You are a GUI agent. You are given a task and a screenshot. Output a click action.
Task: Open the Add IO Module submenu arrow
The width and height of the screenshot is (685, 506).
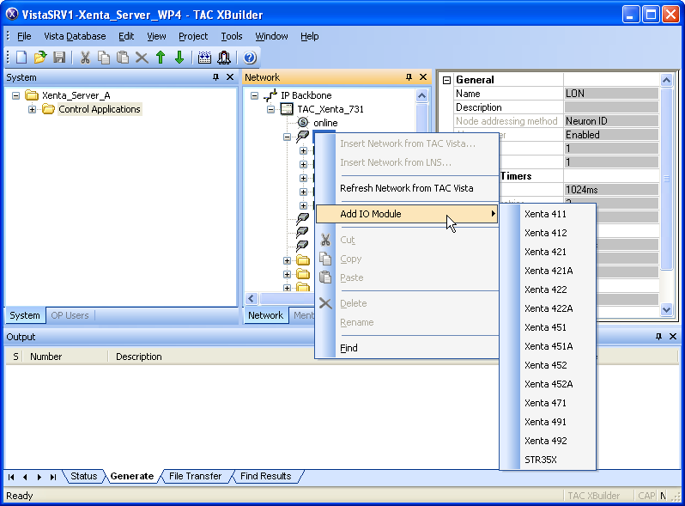click(x=493, y=213)
